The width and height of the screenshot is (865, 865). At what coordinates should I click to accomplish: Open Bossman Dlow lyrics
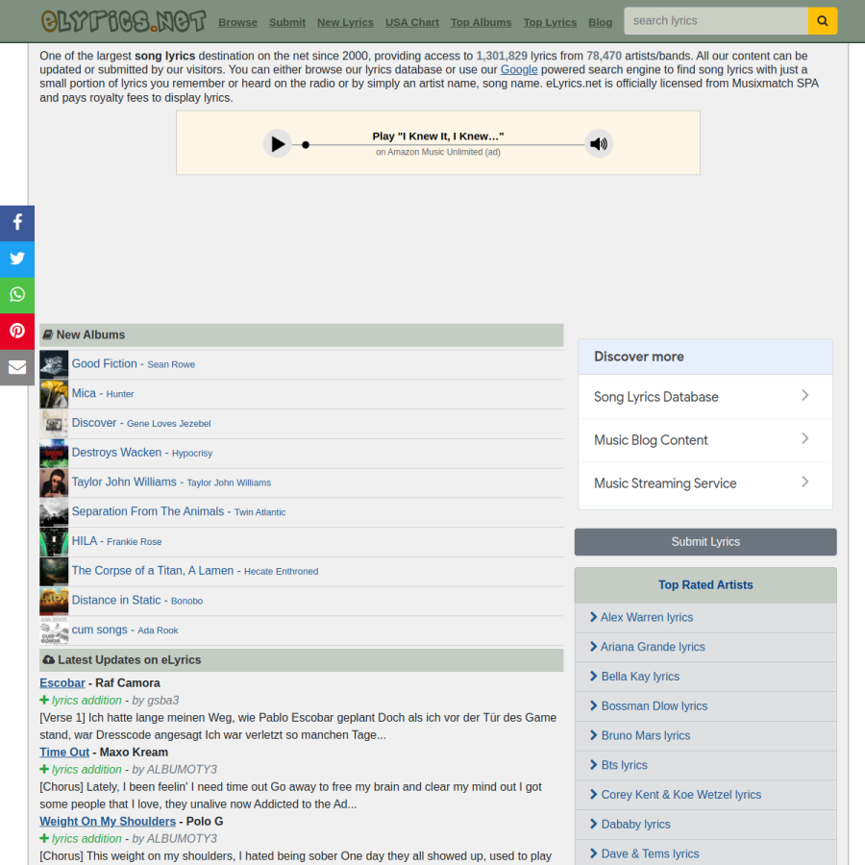[x=655, y=706]
